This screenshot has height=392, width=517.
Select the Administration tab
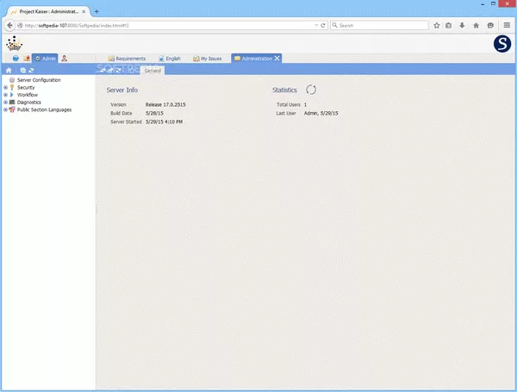coord(257,59)
